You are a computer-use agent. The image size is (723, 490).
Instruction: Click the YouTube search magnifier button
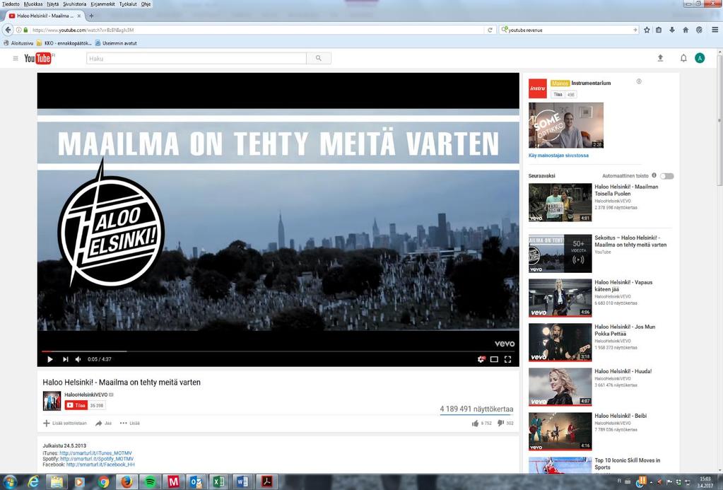tap(319, 58)
